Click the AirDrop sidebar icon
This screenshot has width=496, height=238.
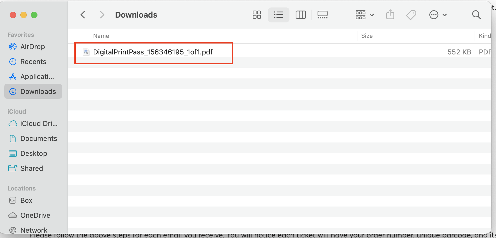pos(13,47)
